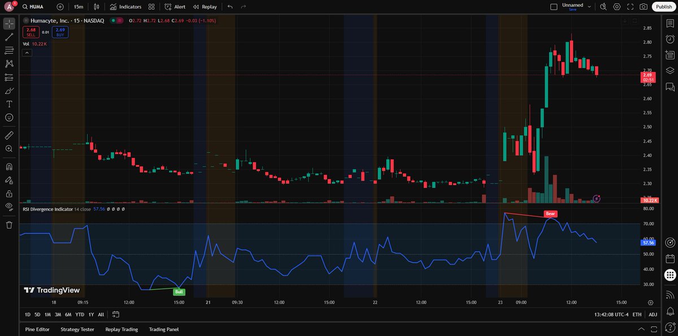678x336 pixels.
Task: Open the screener target icon in sidebar
Action: [670, 242]
